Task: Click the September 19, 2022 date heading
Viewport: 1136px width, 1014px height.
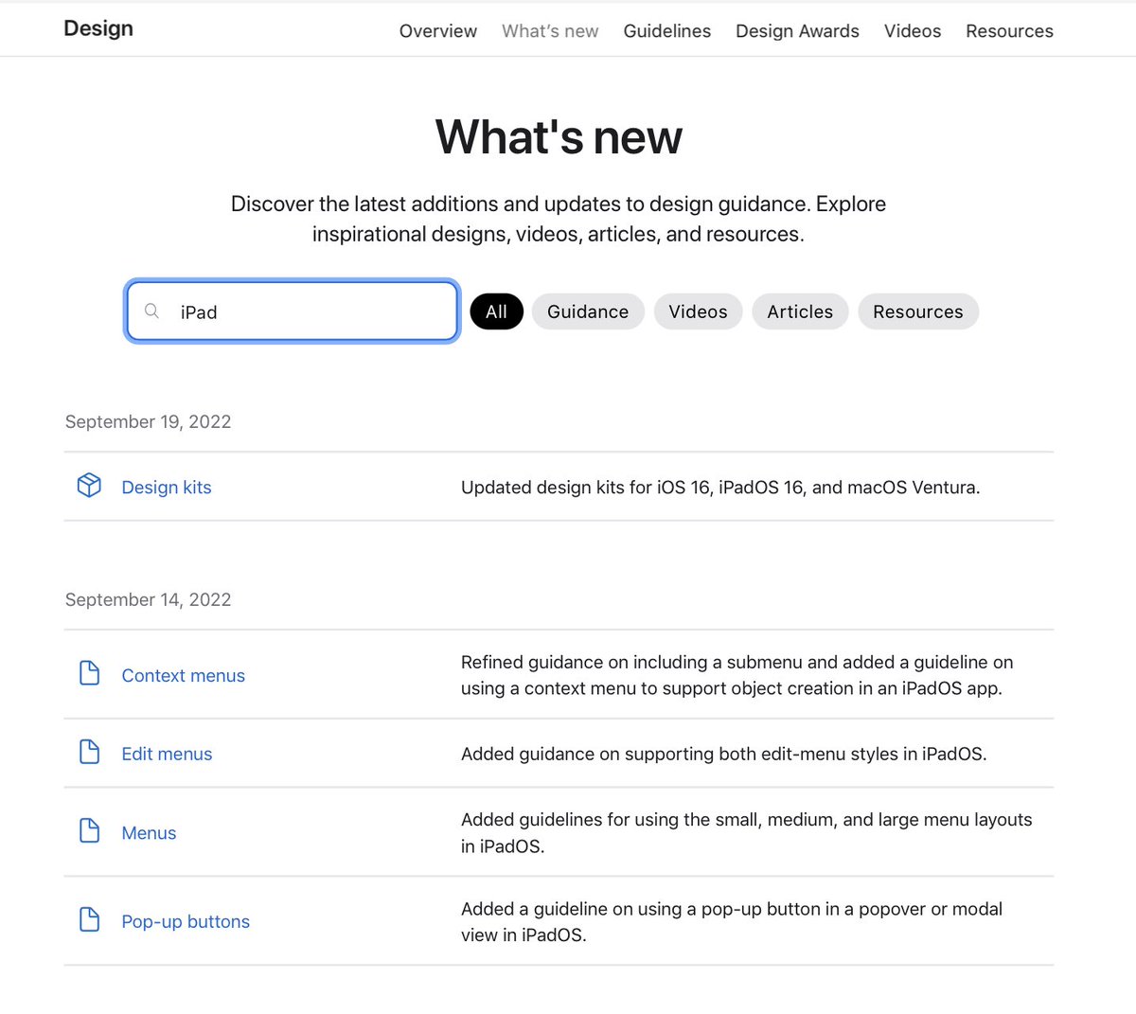Action: [148, 422]
